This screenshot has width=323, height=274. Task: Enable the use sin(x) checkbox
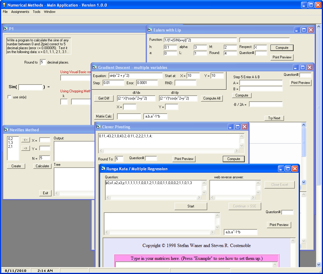(x=10, y=97)
